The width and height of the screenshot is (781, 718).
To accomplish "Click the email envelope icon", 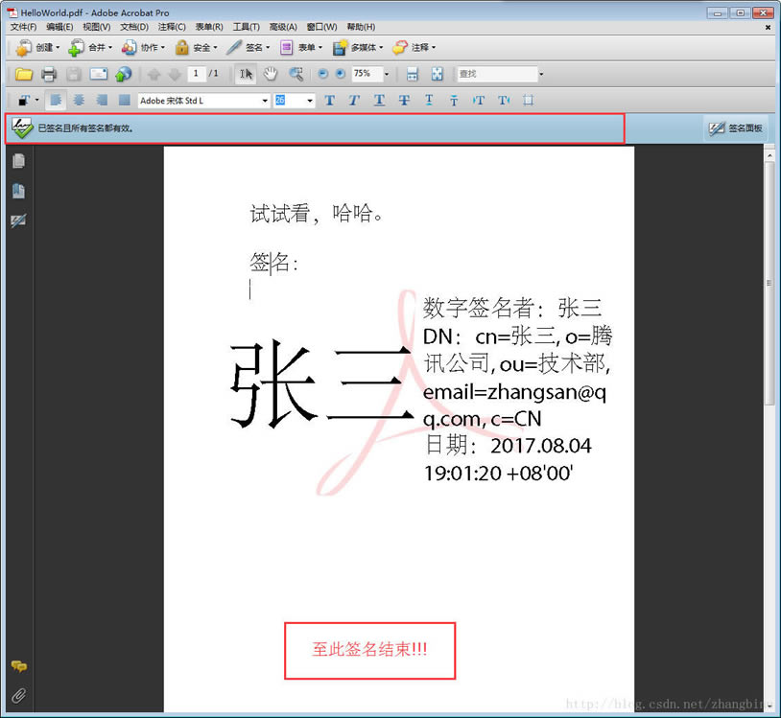I will coord(98,74).
